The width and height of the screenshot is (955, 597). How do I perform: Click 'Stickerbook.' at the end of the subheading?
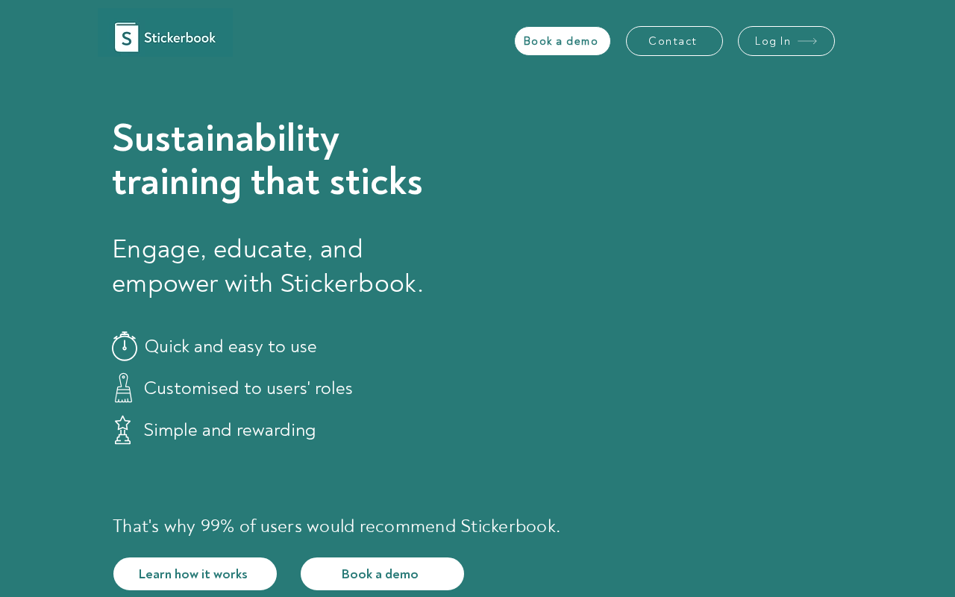coord(351,284)
